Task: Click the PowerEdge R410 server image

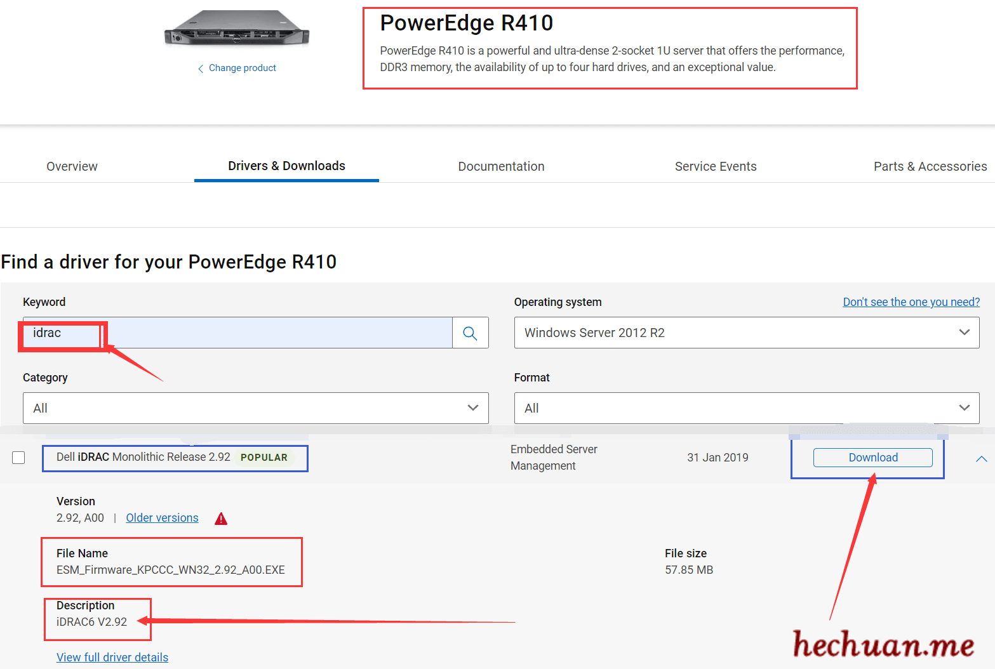Action: pos(236,30)
